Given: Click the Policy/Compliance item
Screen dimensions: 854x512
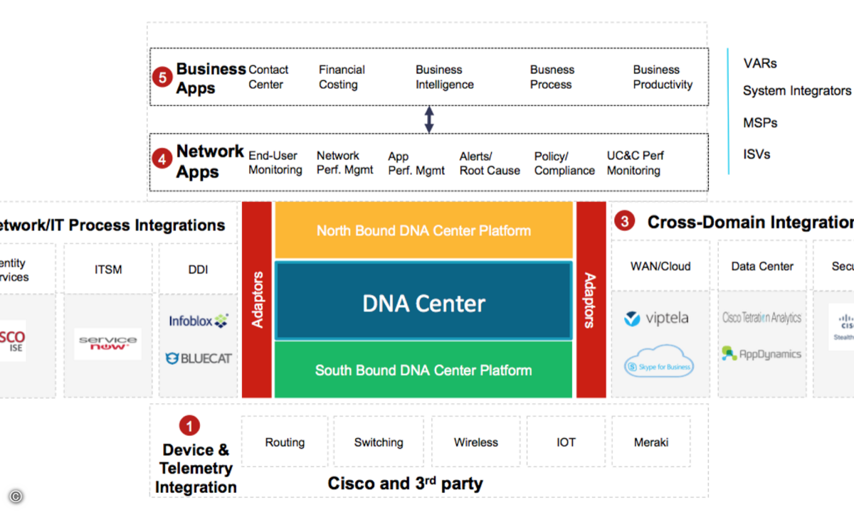Looking at the screenshot, I should [x=564, y=164].
